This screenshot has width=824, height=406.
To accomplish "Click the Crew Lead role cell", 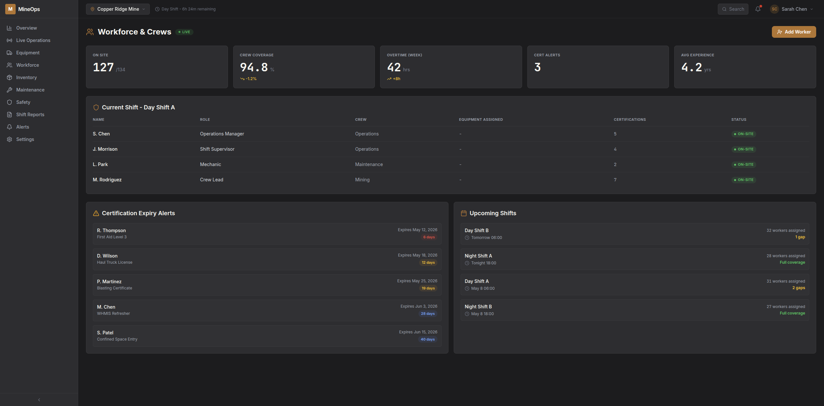I will click(x=211, y=180).
